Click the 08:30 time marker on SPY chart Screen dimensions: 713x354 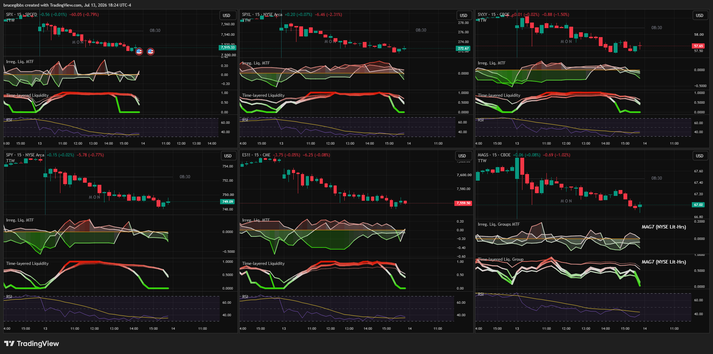click(x=185, y=177)
